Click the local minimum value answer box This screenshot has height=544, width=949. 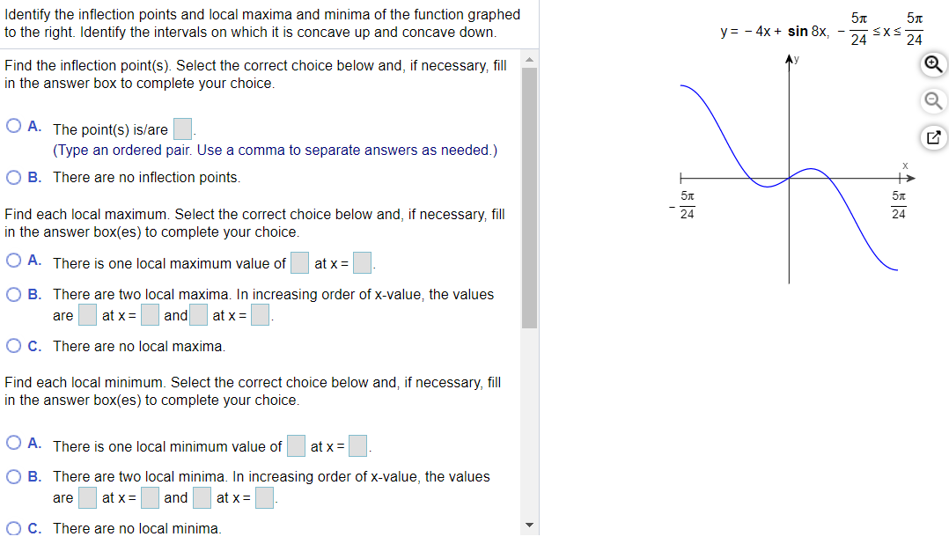tap(295, 445)
